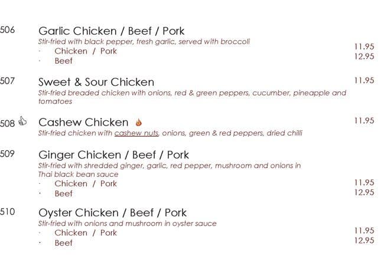
Task: Click the Sweet & Sour Chicken title
Action: [x=96, y=82]
